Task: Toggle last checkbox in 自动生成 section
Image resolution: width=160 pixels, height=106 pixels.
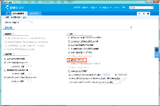Action: click(5, 78)
